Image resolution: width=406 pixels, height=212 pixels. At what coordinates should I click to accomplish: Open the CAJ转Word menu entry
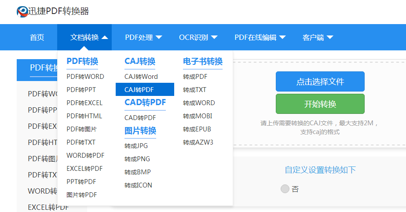click(x=141, y=77)
